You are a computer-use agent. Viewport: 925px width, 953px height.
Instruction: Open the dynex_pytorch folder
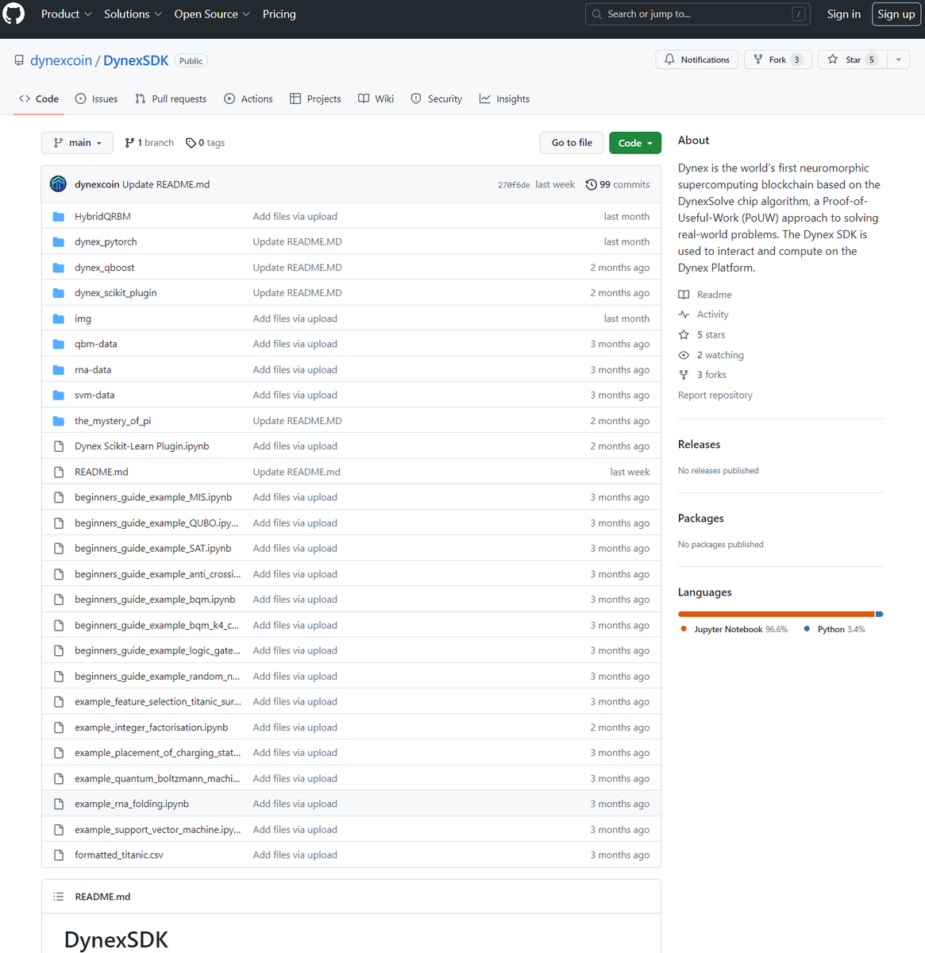click(106, 242)
